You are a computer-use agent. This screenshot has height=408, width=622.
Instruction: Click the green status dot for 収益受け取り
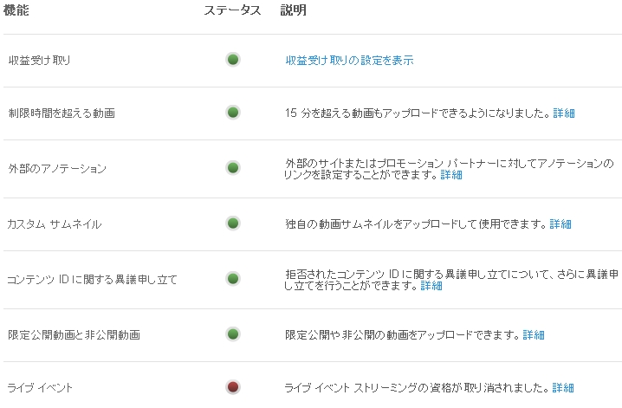(233, 60)
